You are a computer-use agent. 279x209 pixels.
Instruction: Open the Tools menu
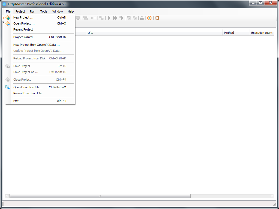tap(44, 11)
